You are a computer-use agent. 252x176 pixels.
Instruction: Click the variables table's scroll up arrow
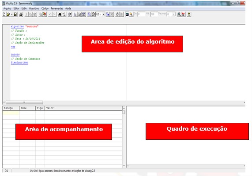124,108
